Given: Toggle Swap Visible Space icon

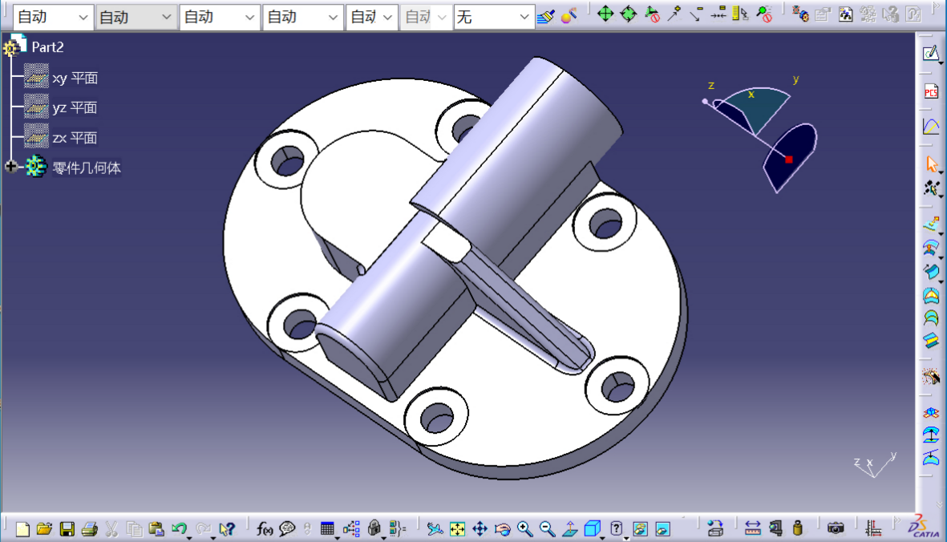Looking at the screenshot, I should tap(662, 528).
